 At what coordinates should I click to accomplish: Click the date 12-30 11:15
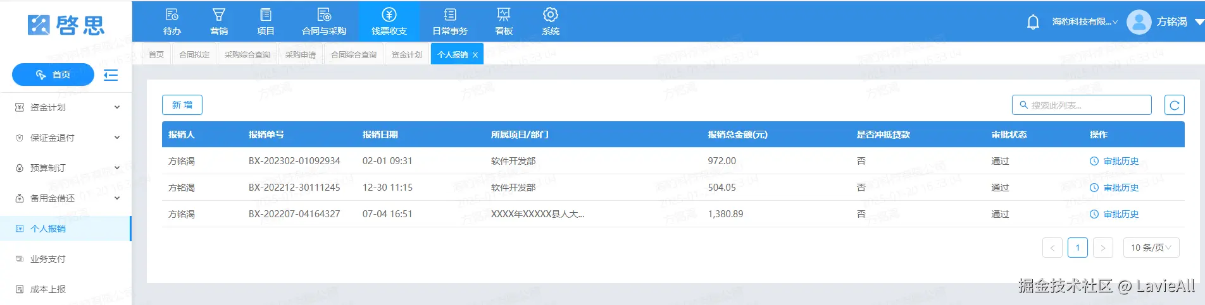387,188
